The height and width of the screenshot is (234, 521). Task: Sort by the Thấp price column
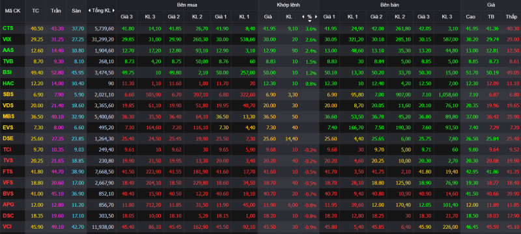click(511, 16)
